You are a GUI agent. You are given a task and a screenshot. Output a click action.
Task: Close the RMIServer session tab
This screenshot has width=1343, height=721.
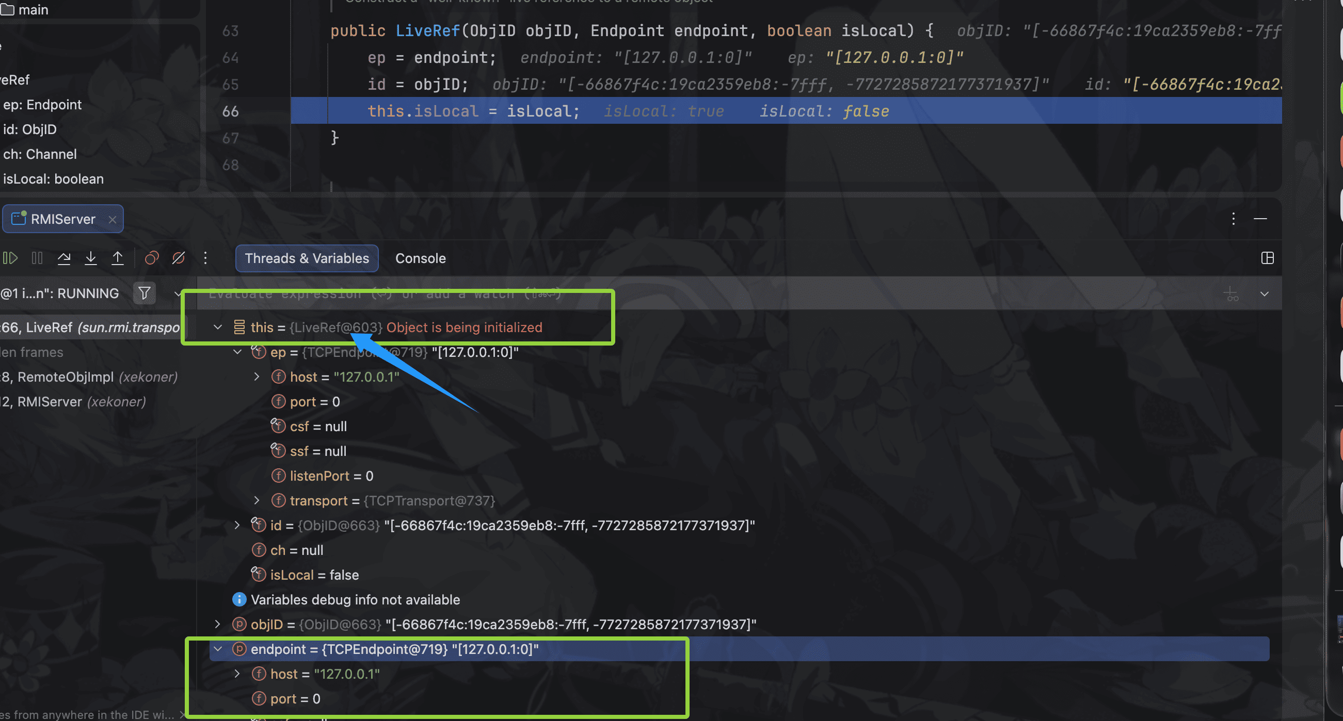click(113, 219)
